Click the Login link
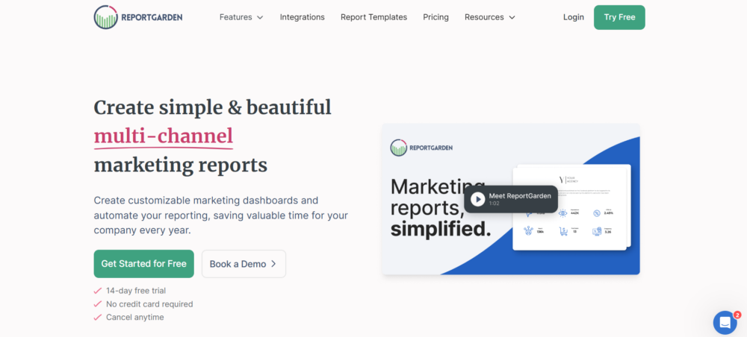This screenshot has width=747, height=337. click(x=573, y=17)
